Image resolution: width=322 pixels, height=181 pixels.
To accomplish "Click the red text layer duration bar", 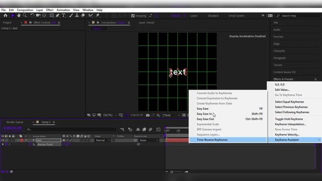I will click(x=177, y=140).
